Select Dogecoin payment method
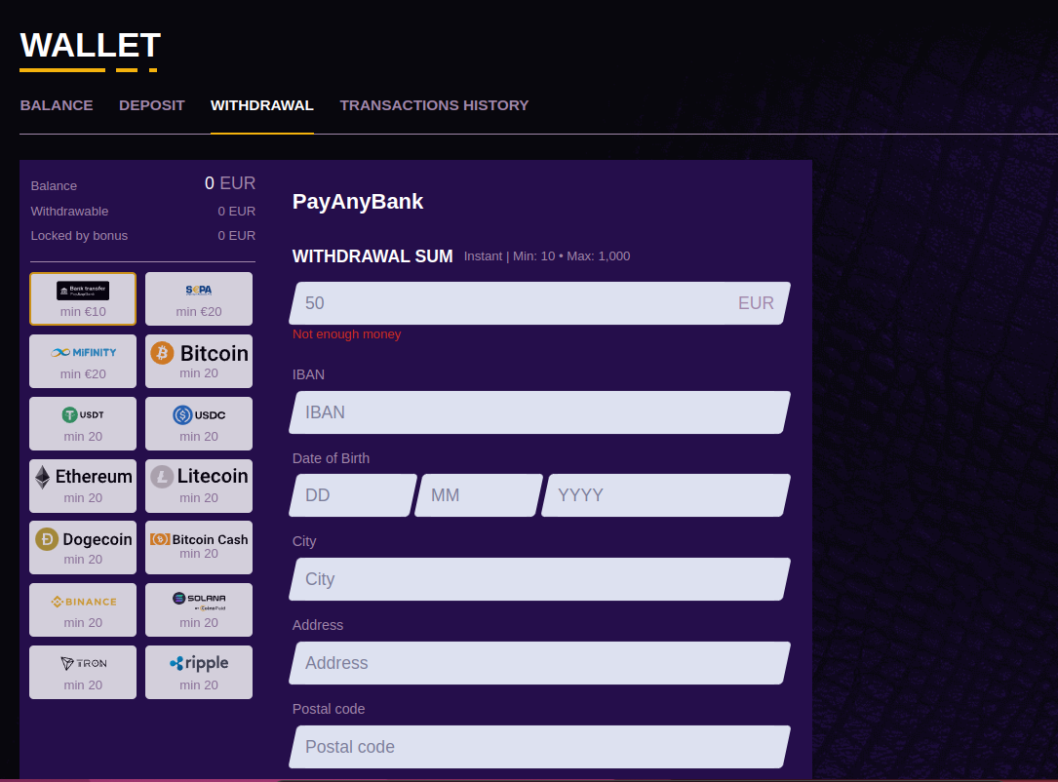Screen dimensions: 1058x782 pos(83,547)
